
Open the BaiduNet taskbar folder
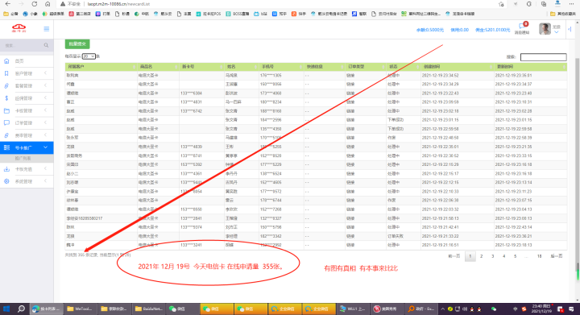[149, 309]
